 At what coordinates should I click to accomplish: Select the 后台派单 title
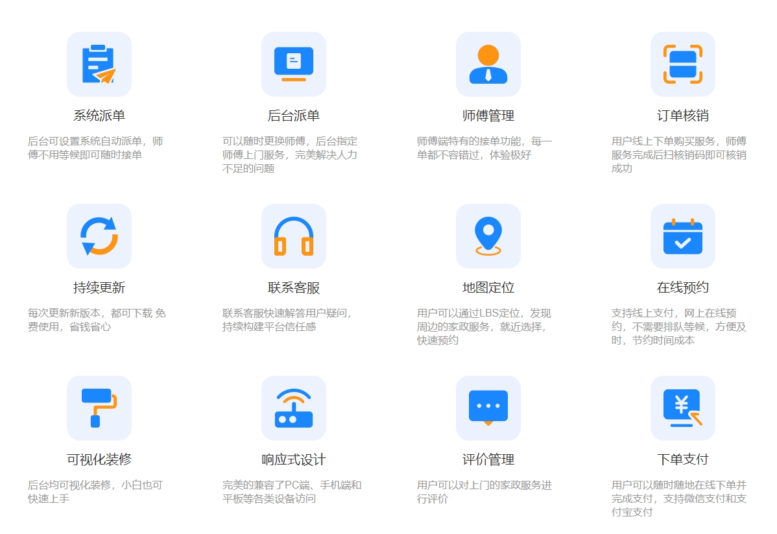click(x=294, y=115)
